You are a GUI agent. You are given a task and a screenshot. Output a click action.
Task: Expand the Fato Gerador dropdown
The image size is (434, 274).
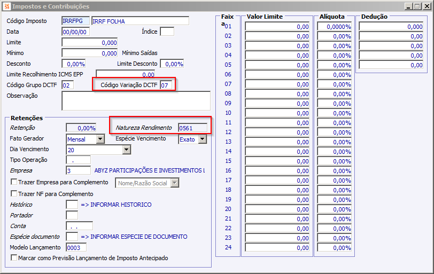tap(100, 139)
